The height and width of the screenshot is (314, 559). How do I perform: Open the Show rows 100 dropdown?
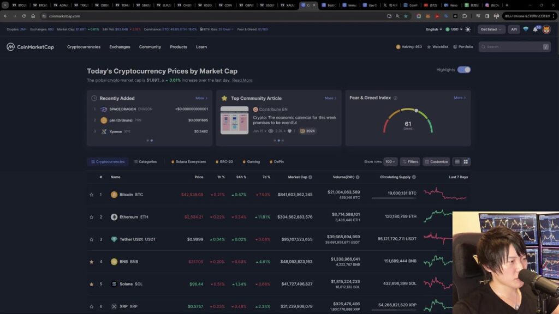(390, 162)
